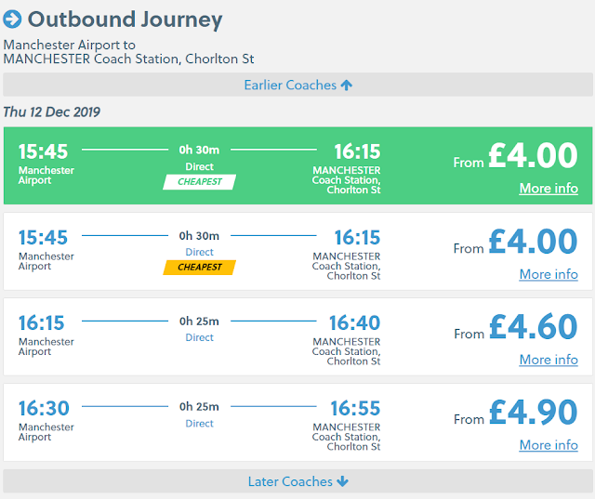The width and height of the screenshot is (595, 499).
Task: Click the up arrow beside Earlier Coaches
Action: (x=347, y=85)
